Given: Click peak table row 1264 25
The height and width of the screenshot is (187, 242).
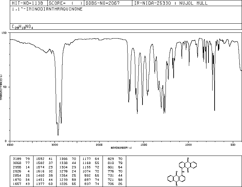Looking at the screenshot, I should [x=68, y=176].
